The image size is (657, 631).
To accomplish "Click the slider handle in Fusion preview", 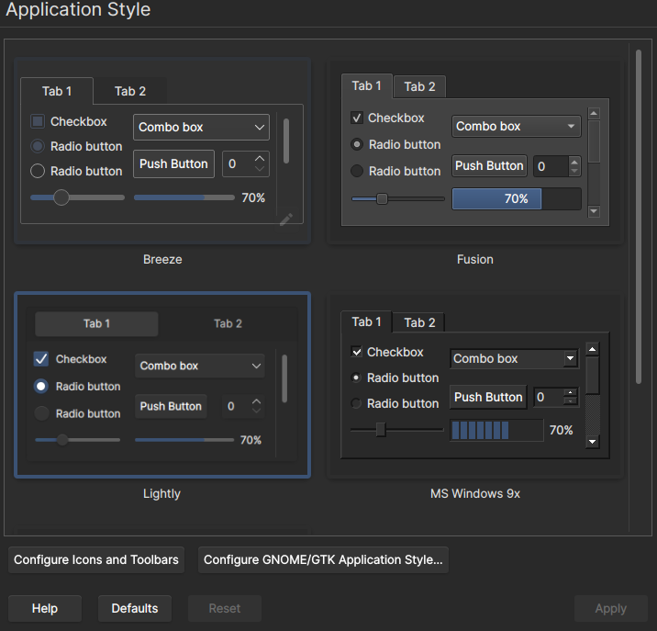I will pos(382,198).
